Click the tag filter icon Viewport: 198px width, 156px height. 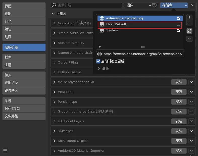tap(155, 5)
